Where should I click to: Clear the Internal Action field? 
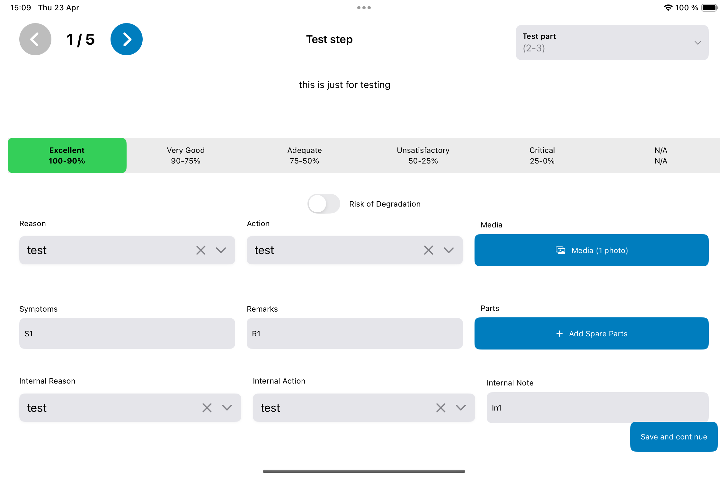pos(440,408)
